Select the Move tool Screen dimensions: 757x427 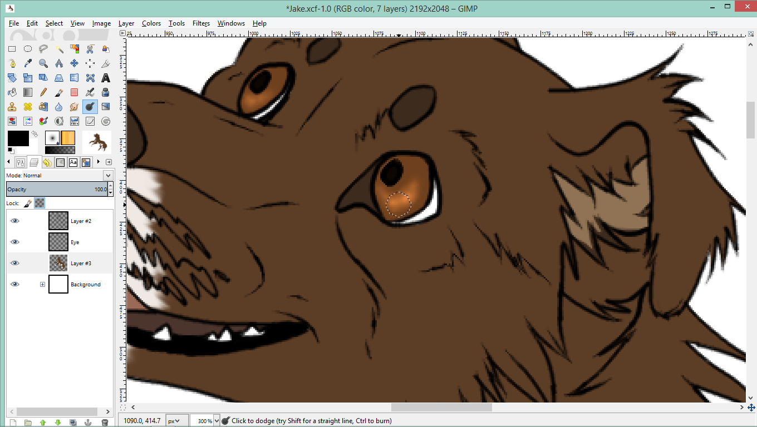[75, 63]
